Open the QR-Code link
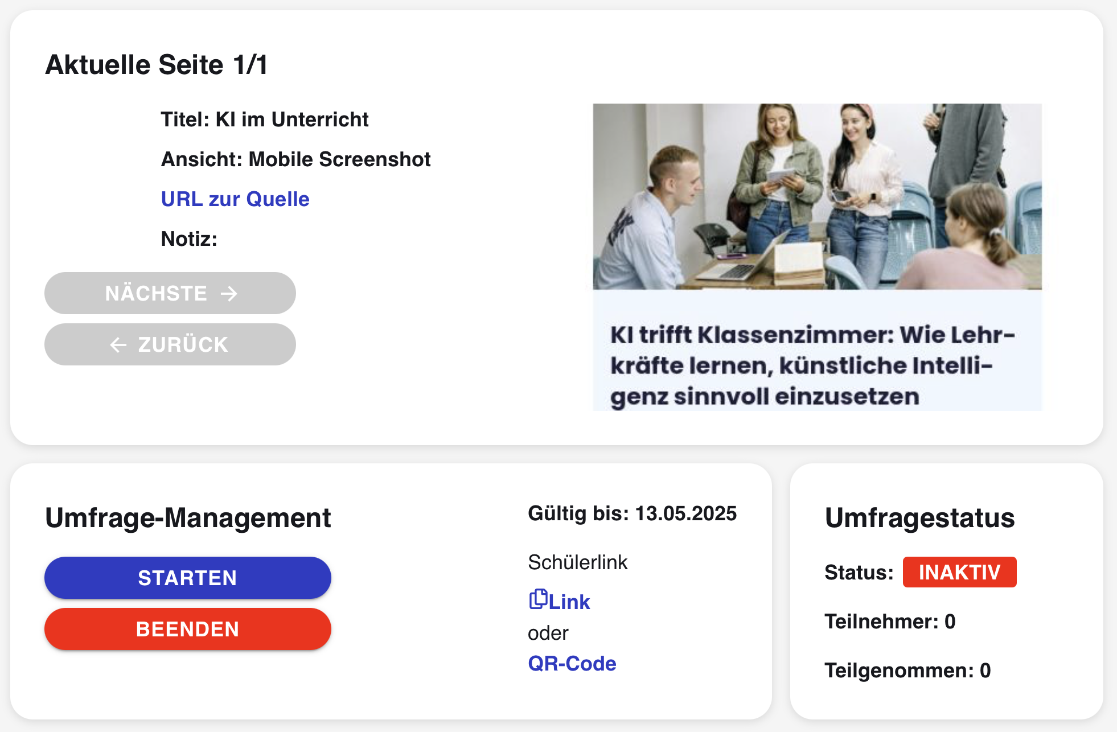 (x=572, y=663)
